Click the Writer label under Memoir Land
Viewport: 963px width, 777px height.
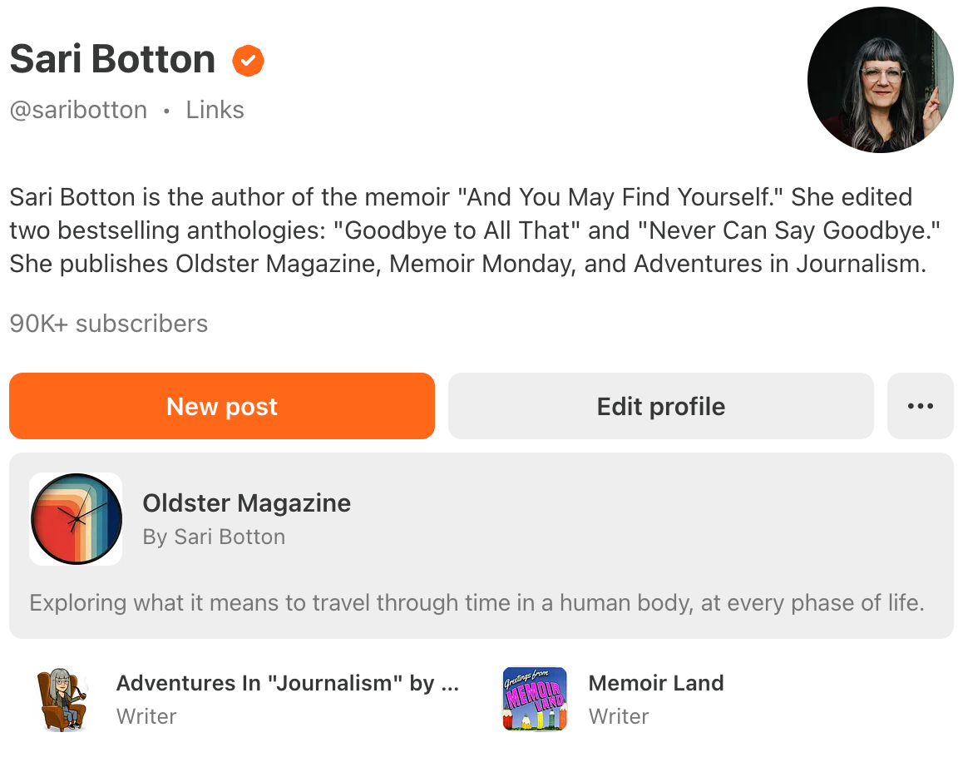click(x=618, y=716)
